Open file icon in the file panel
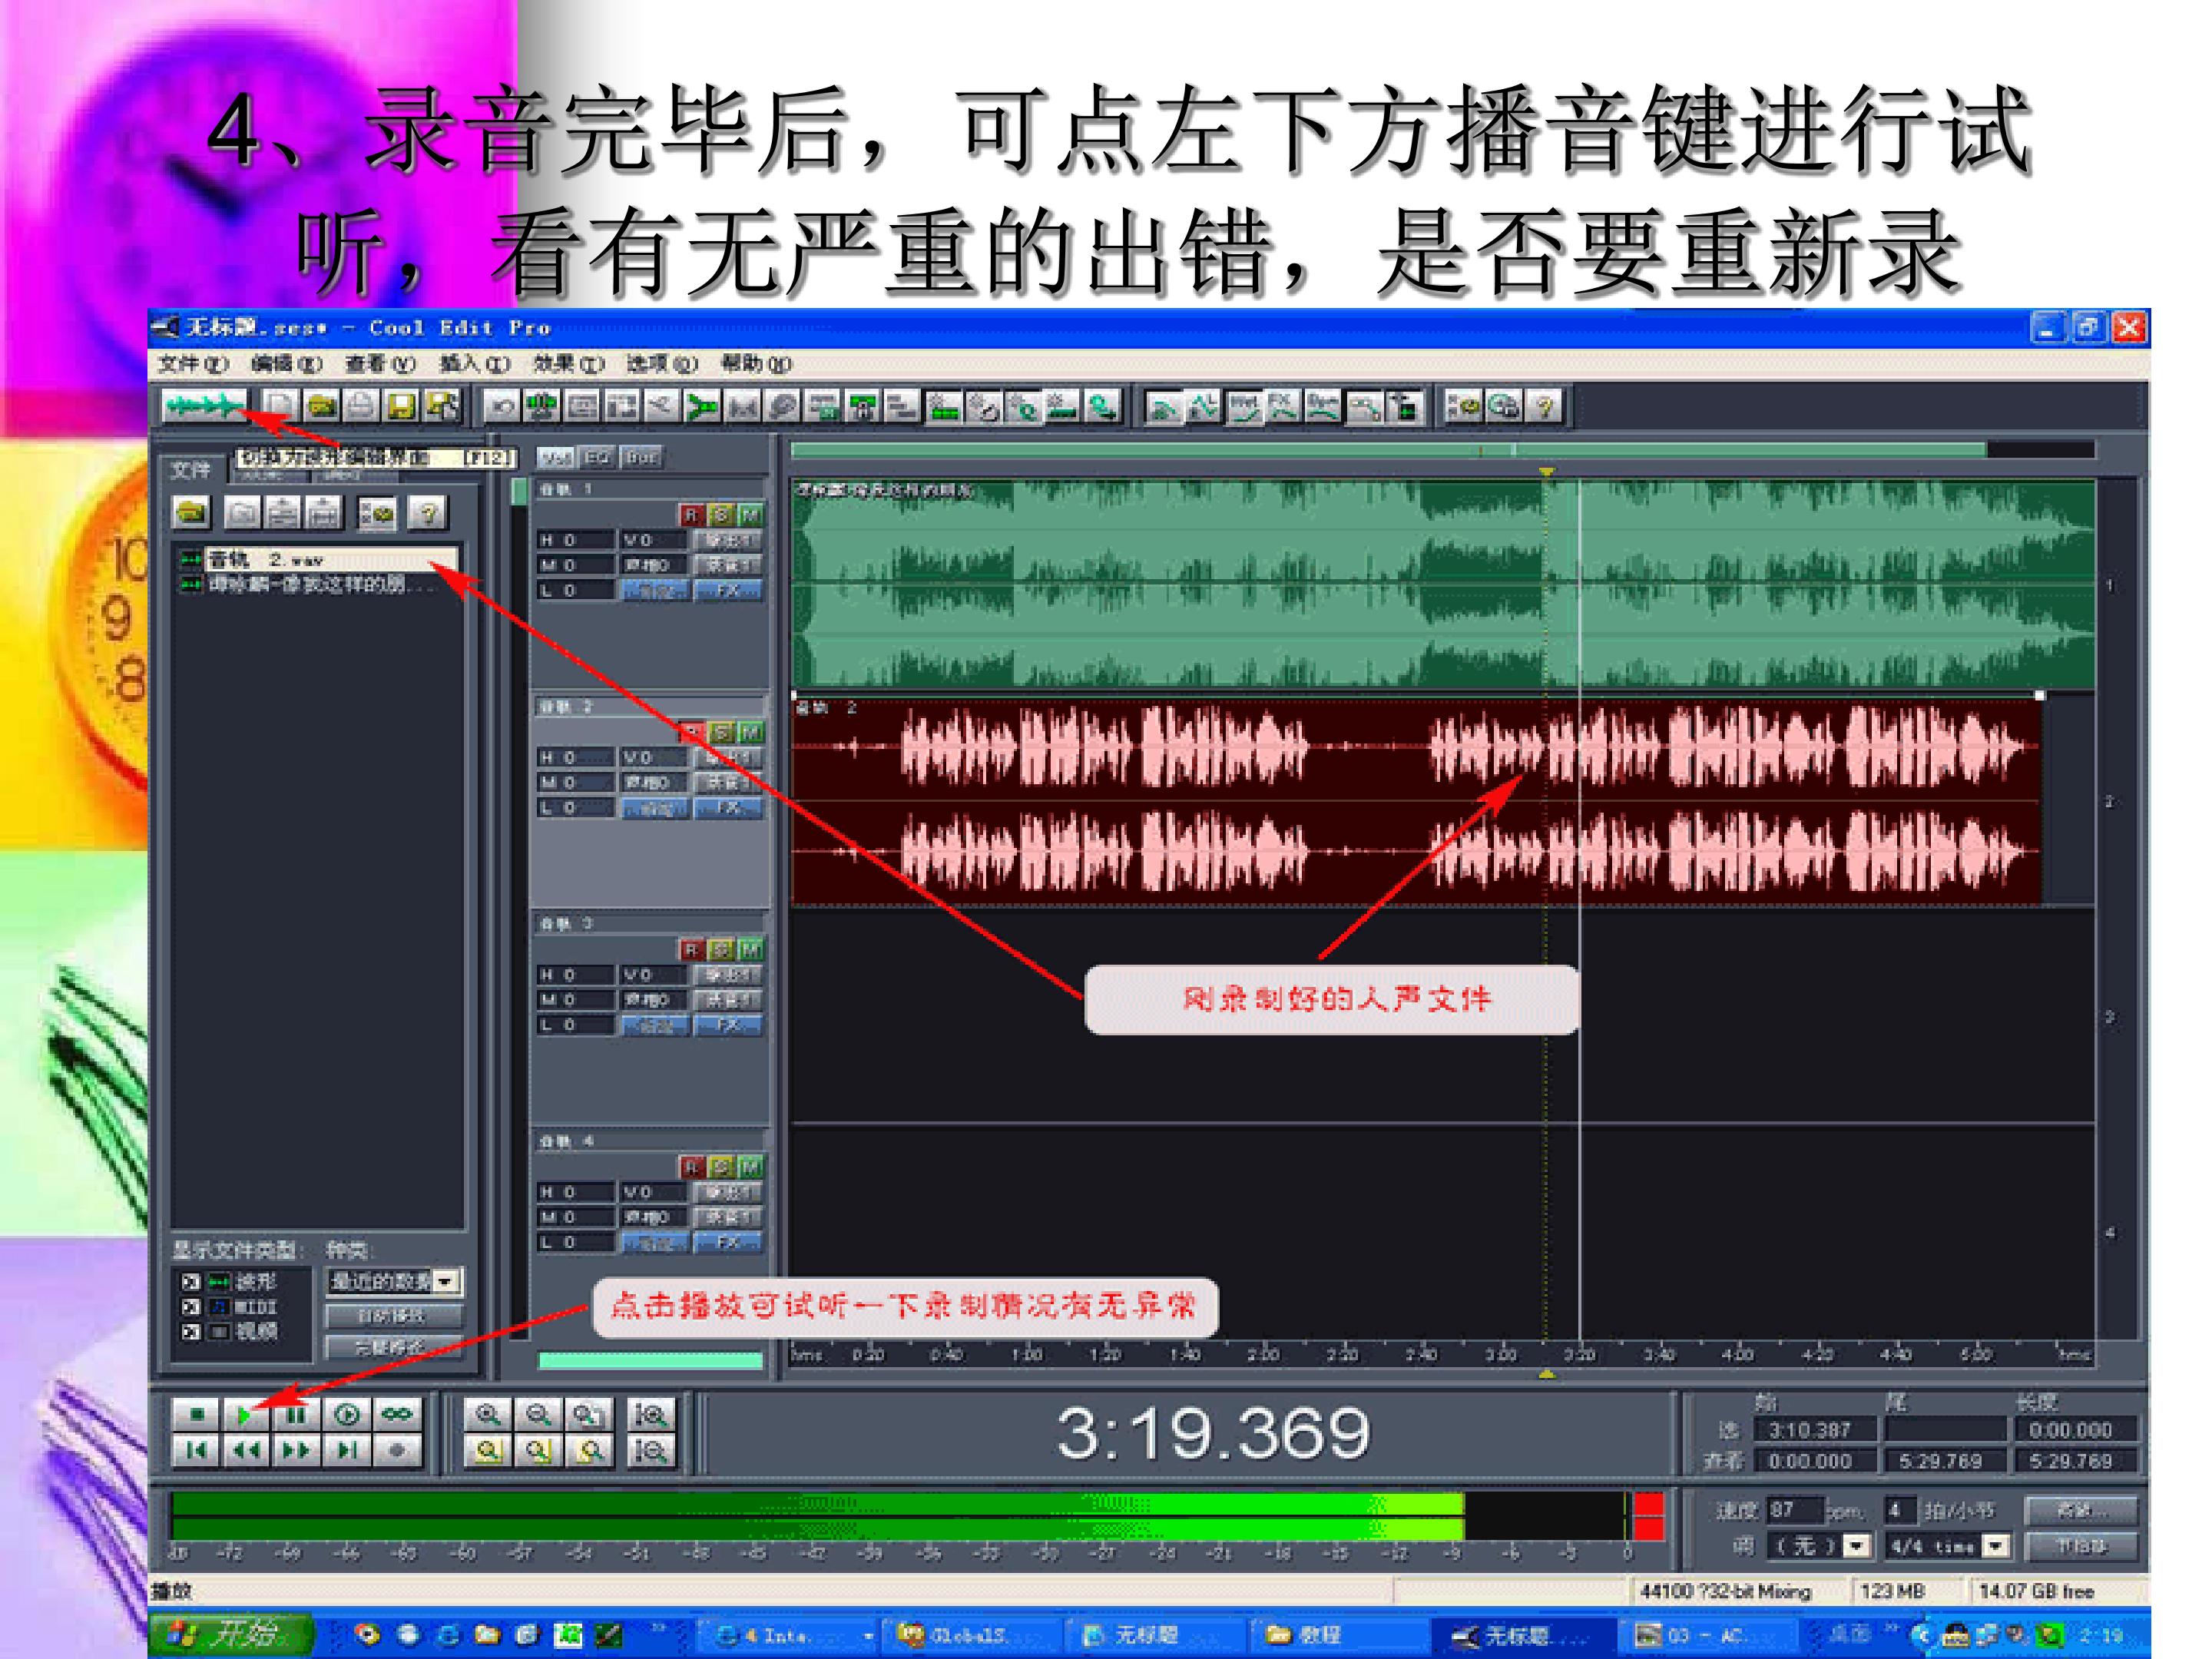The height and width of the screenshot is (1659, 2212). pyautogui.click(x=192, y=513)
